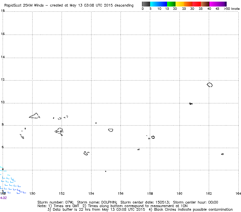
Task: Click the island outline near 158.2E, 7N
Action: click(153, 137)
